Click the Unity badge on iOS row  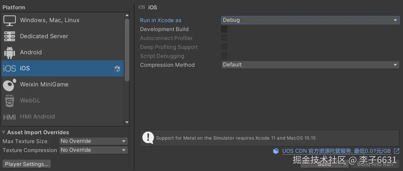(117, 69)
